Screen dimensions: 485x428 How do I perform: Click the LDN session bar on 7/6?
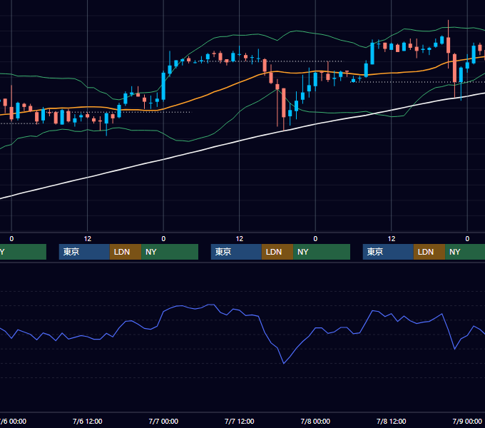pos(126,252)
